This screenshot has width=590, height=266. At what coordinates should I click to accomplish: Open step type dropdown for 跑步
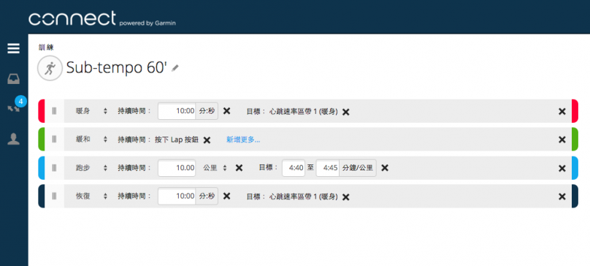pos(91,168)
